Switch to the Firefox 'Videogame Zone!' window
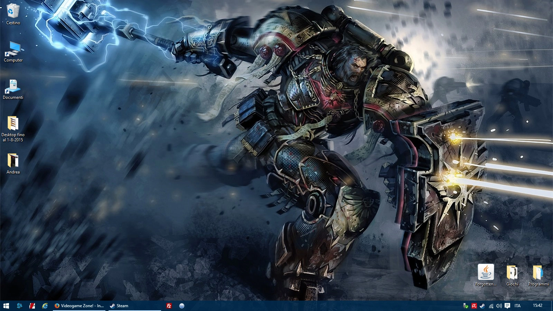The width and height of the screenshot is (553, 311). click(79, 306)
